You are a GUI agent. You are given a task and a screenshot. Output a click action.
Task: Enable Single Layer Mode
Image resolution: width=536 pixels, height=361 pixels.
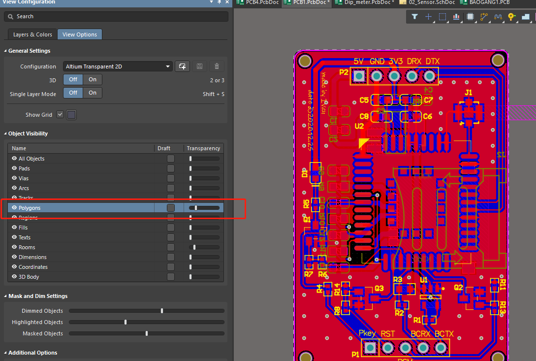92,93
